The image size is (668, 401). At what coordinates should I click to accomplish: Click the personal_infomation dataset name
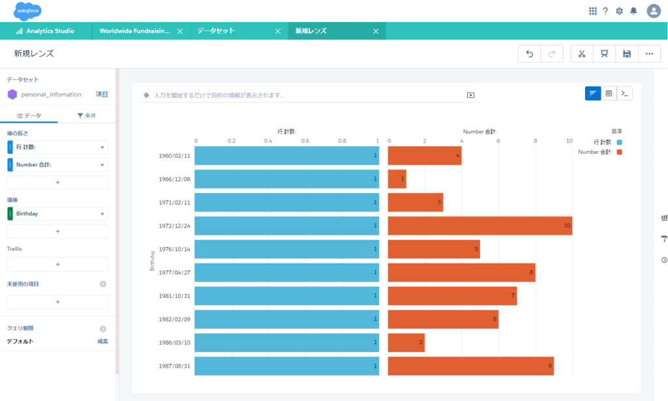[x=51, y=95]
